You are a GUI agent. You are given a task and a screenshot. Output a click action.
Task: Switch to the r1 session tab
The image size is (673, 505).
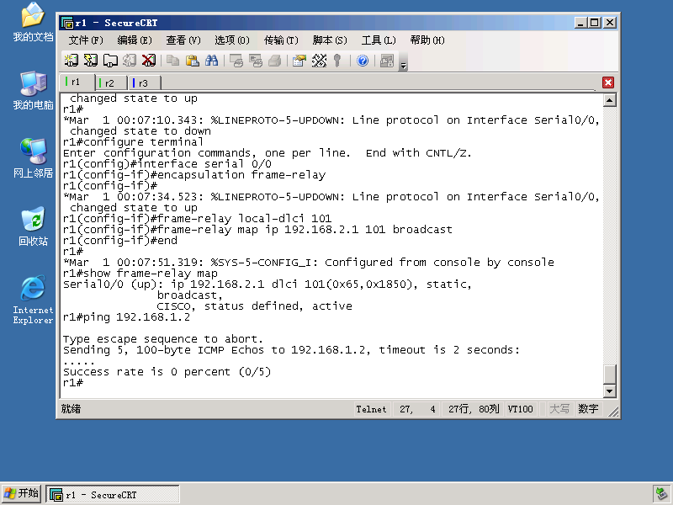point(77,82)
